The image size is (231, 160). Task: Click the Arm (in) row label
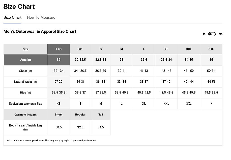[25, 60]
